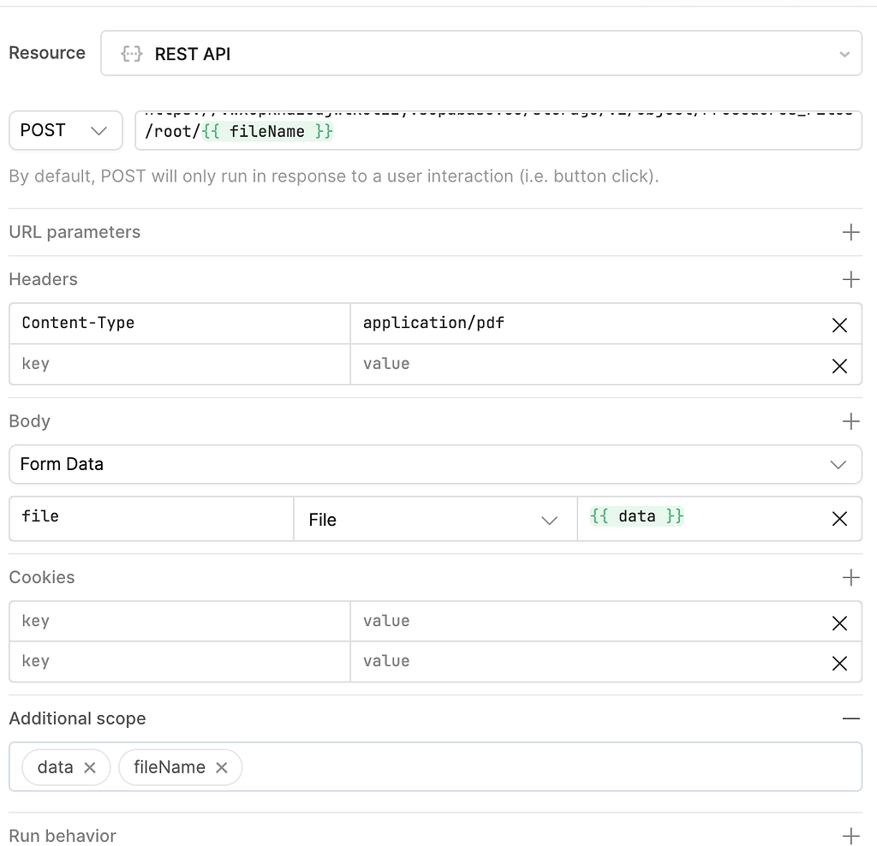Remove the first empty cookie row

click(840, 622)
